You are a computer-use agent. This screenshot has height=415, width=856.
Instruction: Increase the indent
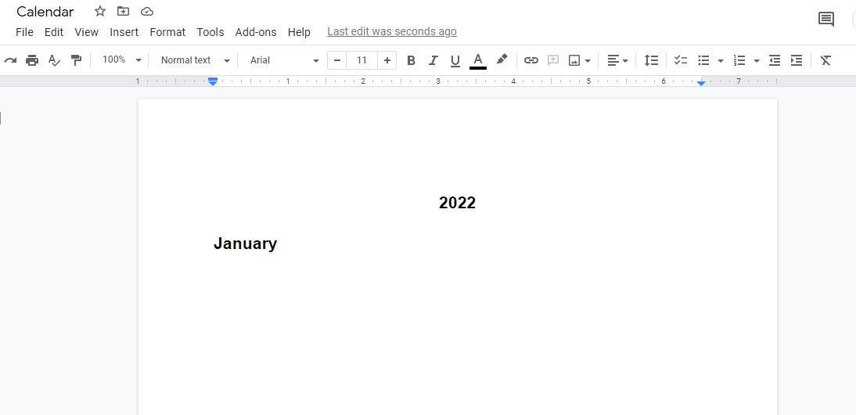pyautogui.click(x=797, y=60)
